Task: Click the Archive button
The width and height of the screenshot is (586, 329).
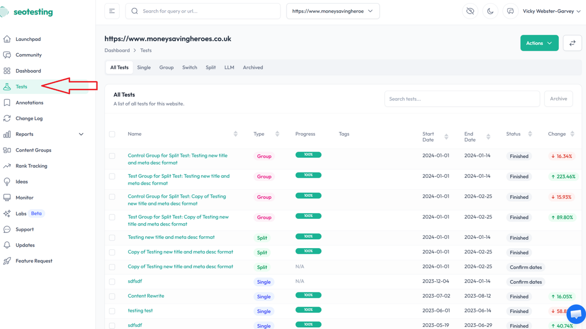Action: (x=559, y=99)
